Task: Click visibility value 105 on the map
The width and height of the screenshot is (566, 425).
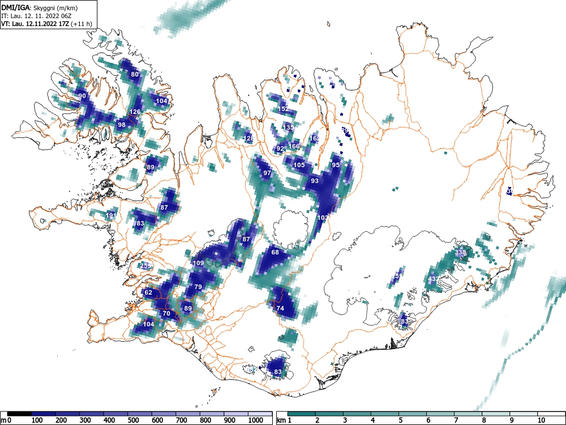Action: [x=299, y=165]
